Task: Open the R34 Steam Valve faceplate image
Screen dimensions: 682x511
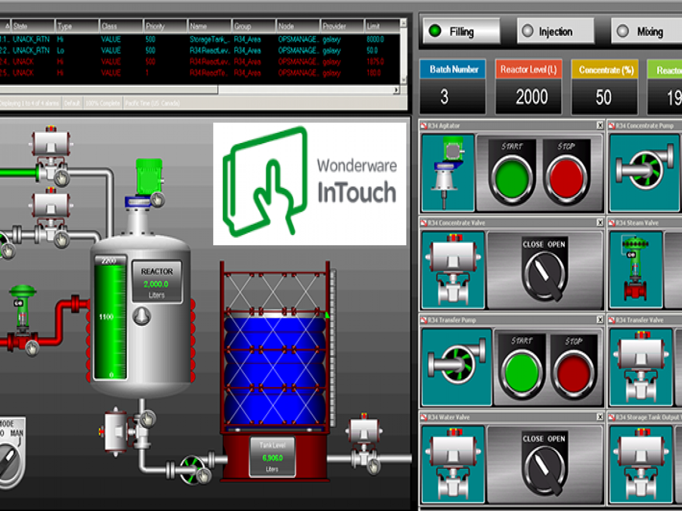Action: (634, 270)
